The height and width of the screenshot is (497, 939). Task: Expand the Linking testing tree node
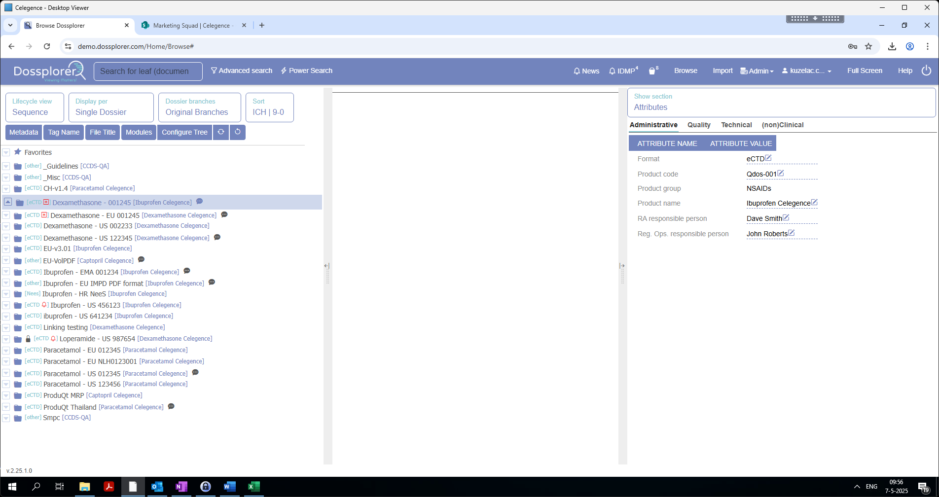tap(6, 328)
